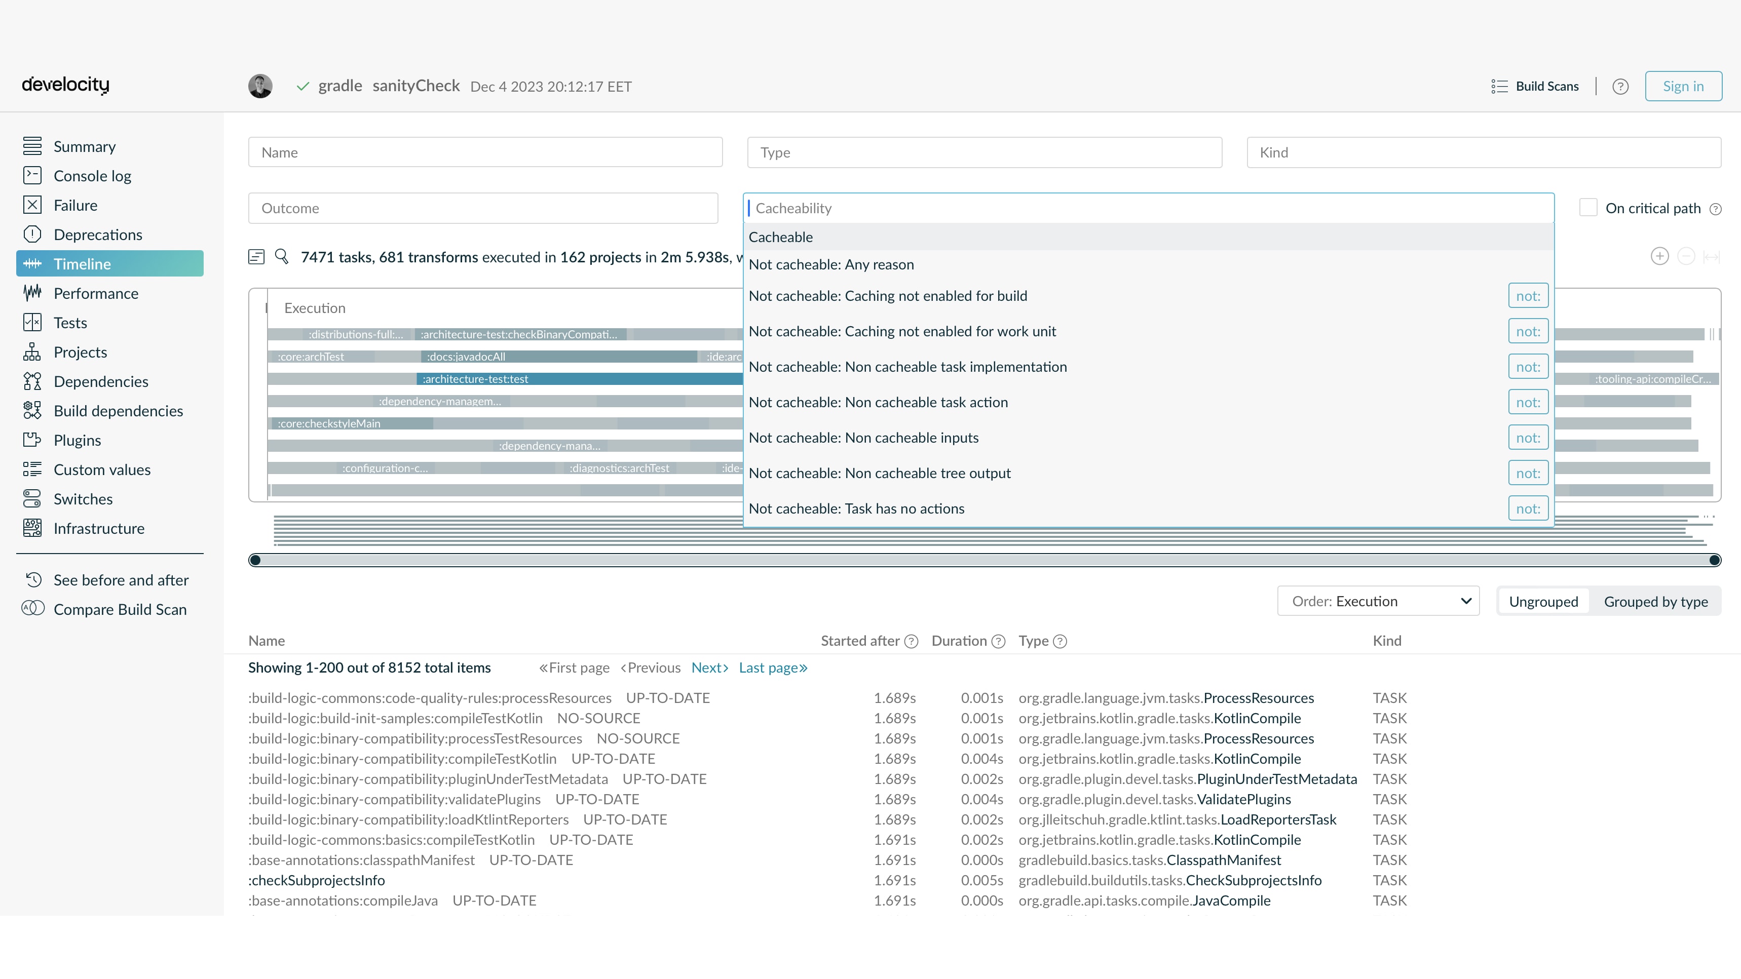This screenshot has width=1741, height=979.
Task: Toggle not: for Caching not enabled for build
Action: (x=1528, y=296)
